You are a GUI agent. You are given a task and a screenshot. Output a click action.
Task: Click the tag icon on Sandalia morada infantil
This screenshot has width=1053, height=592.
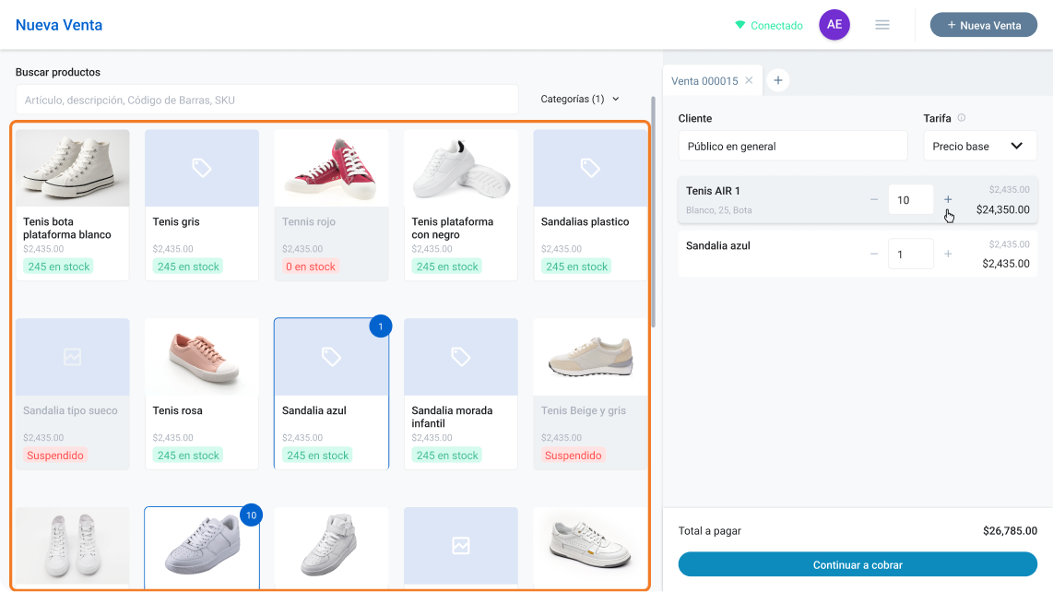tap(461, 357)
